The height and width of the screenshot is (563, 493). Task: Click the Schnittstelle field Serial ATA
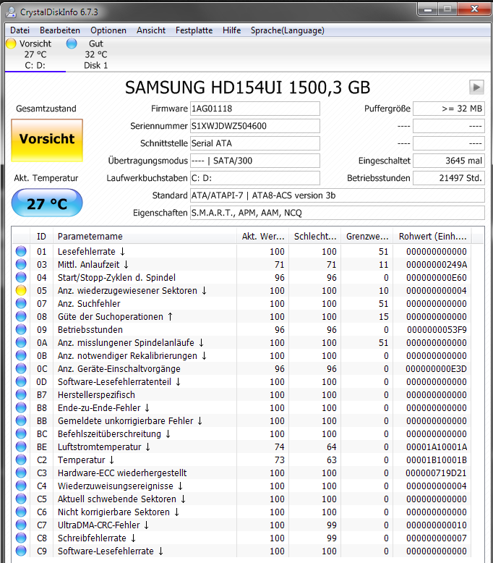255,143
